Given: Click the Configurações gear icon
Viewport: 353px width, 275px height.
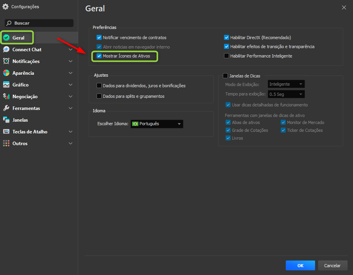Looking at the screenshot, I should tap(5, 7).
